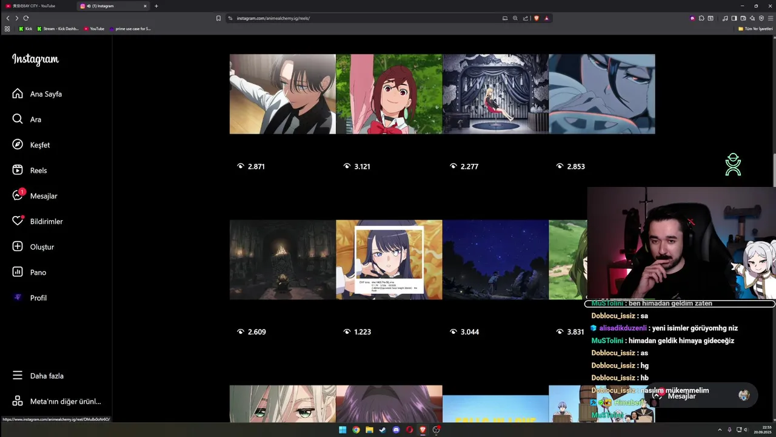776x437 pixels.
Task: Go back in browser history
Action: point(7,18)
